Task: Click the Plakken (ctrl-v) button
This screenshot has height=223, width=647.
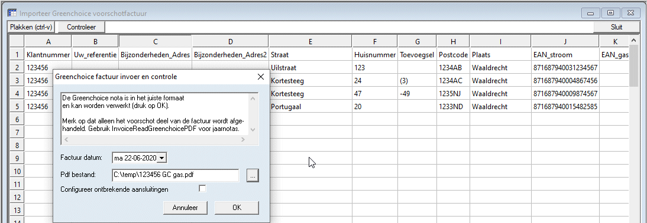Action: click(31, 27)
